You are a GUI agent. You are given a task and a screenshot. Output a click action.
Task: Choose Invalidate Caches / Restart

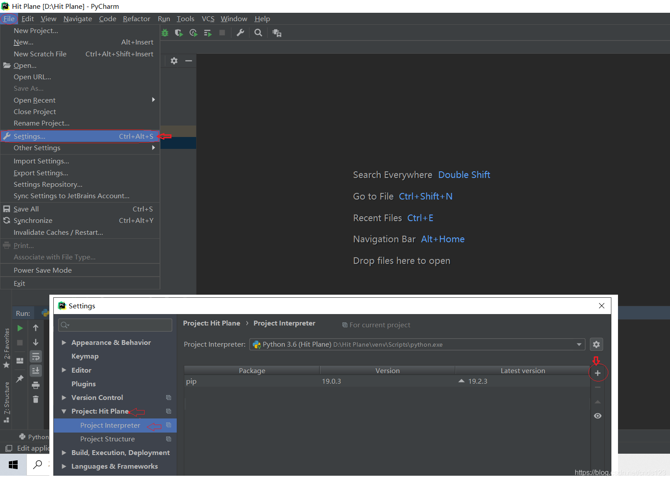pyautogui.click(x=80, y=232)
